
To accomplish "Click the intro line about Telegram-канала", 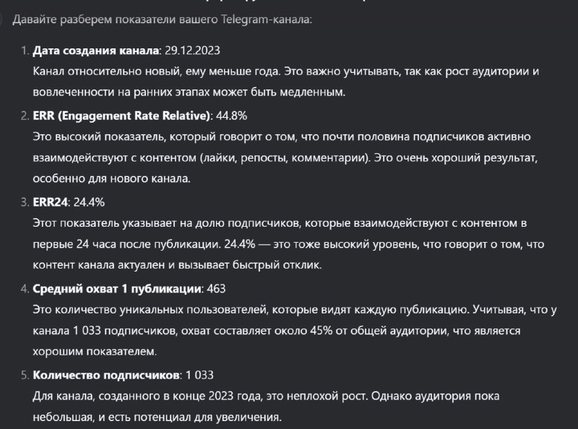I will 162,19.
